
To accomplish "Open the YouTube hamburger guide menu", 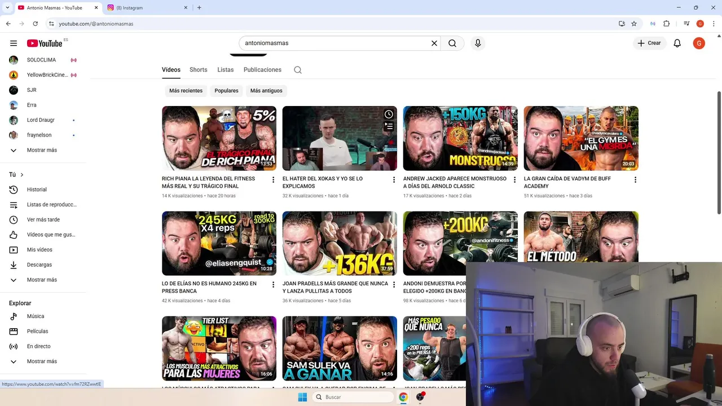I will pyautogui.click(x=14, y=43).
